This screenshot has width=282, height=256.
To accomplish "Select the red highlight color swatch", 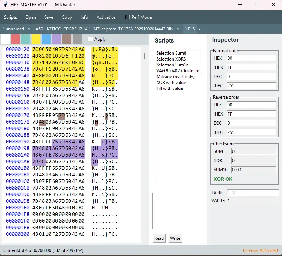I will click(15, 39).
